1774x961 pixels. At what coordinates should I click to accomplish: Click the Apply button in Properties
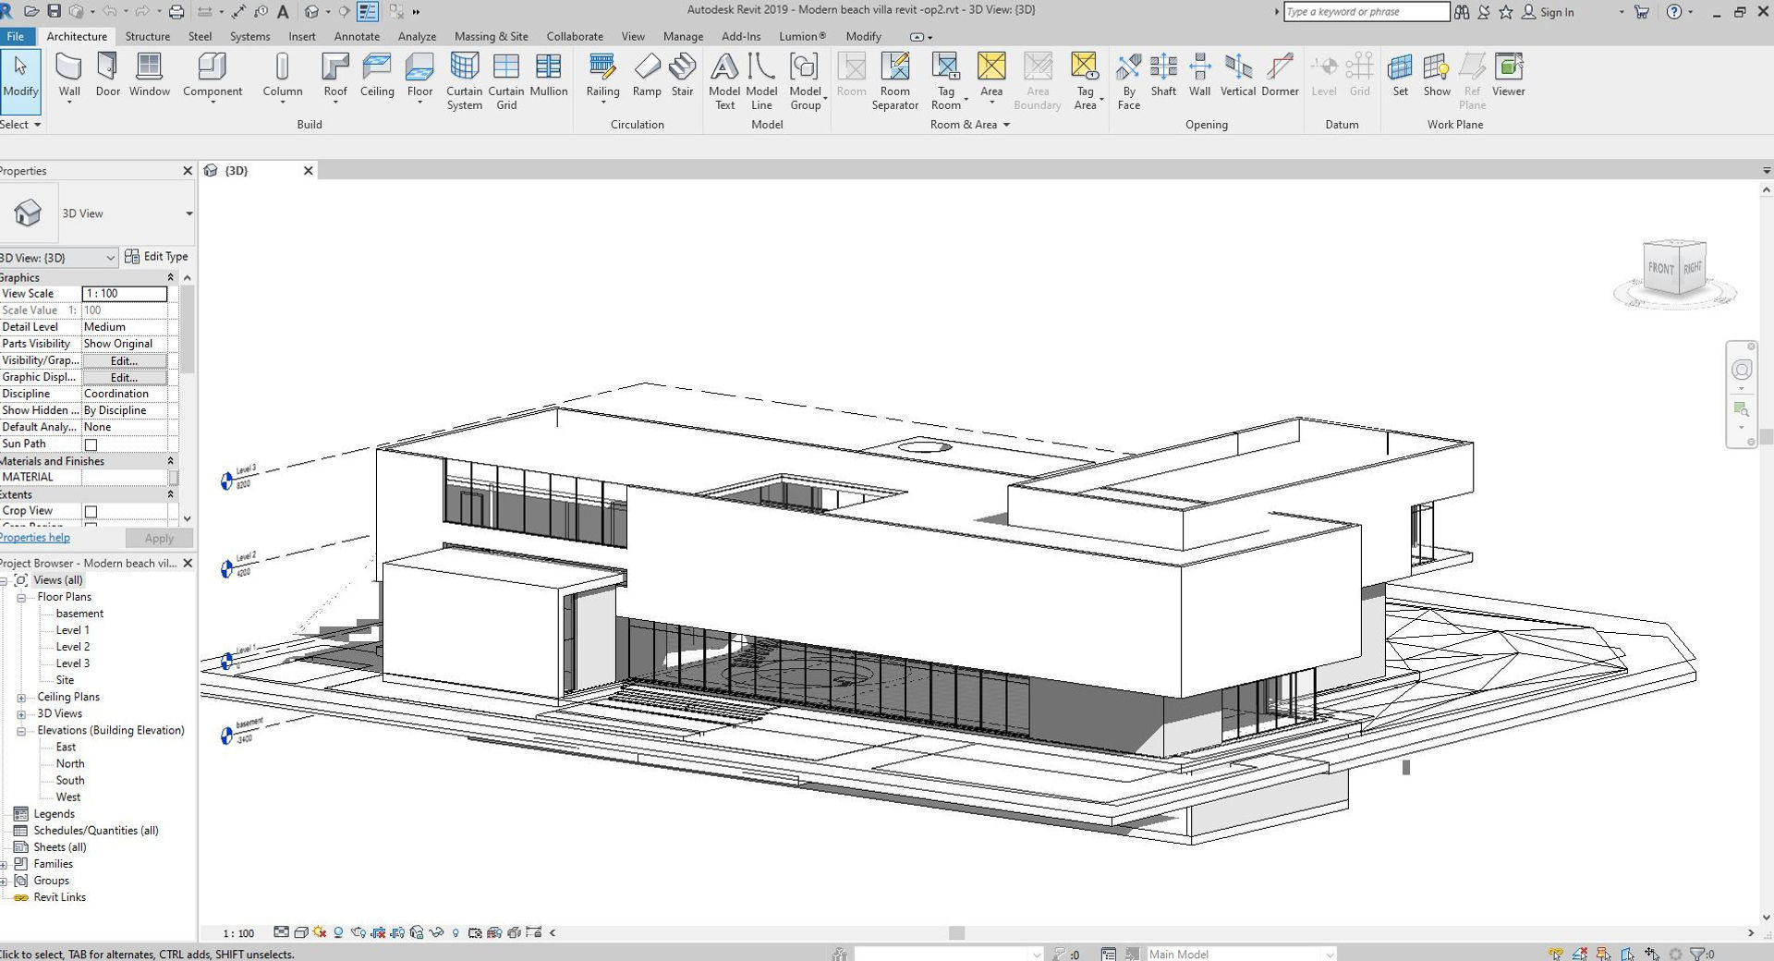(159, 538)
